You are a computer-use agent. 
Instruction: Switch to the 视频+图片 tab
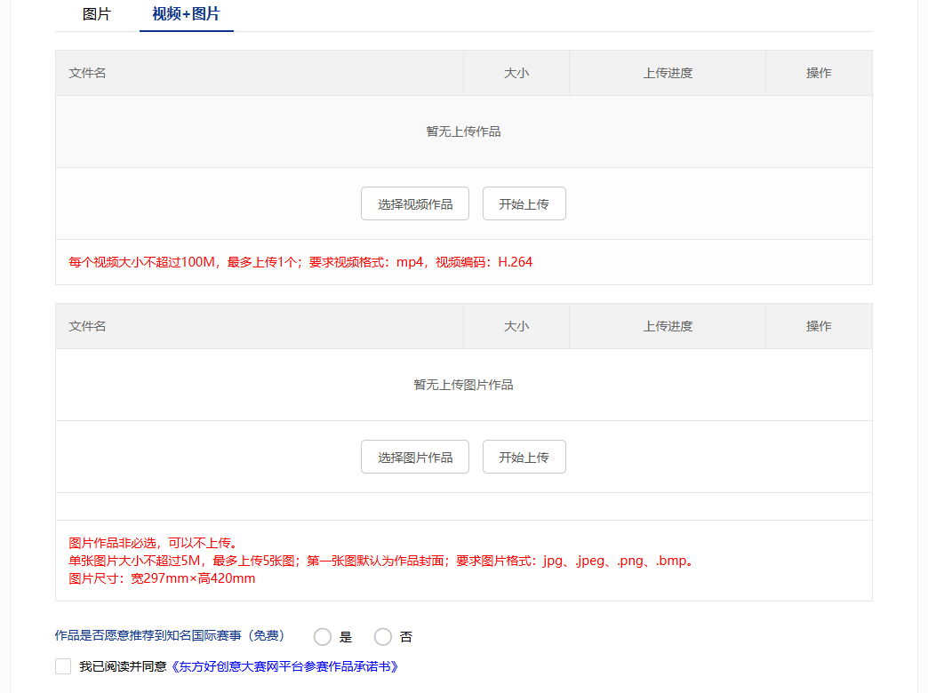coord(186,14)
